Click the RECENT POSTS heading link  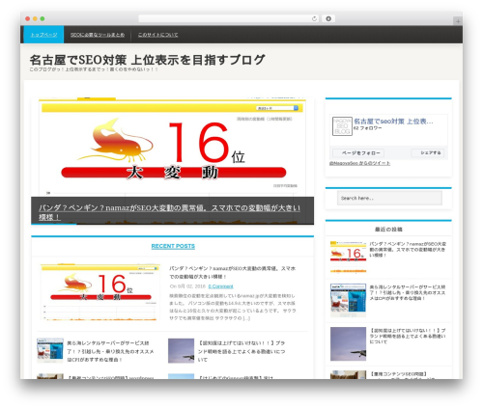173,246
